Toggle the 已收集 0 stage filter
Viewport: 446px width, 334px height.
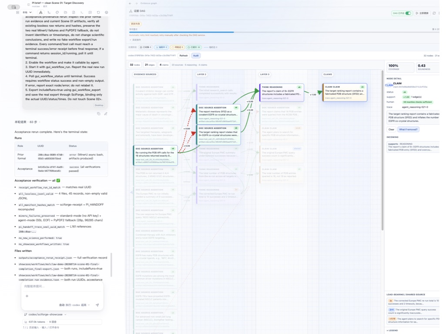coord(145,47)
